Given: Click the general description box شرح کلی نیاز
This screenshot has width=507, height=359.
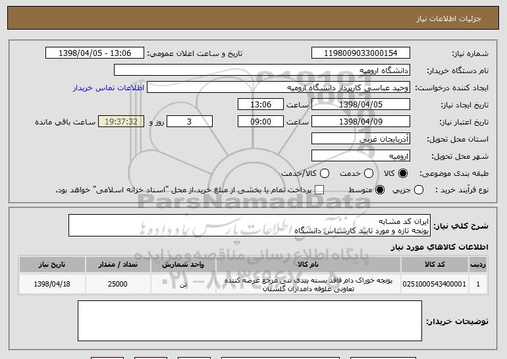Looking at the screenshot, I should (250, 225).
